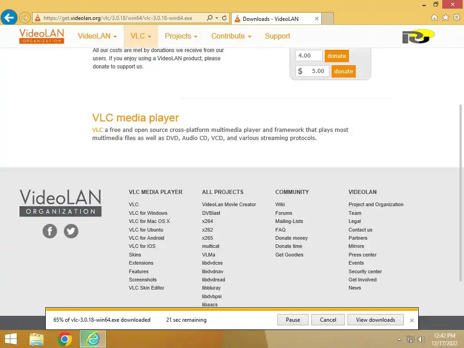Launch Google Chrome from taskbar
The image size is (464, 348).
tap(64, 339)
